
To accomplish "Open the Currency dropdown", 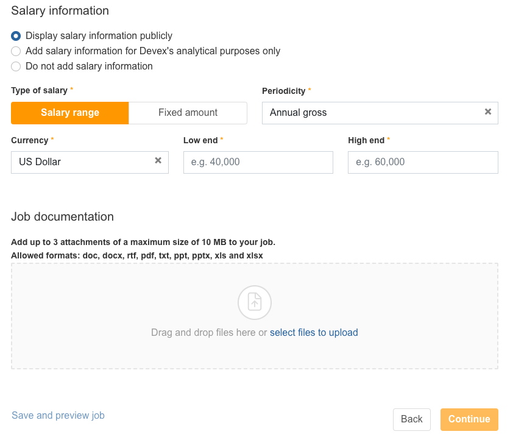I will (x=82, y=162).
